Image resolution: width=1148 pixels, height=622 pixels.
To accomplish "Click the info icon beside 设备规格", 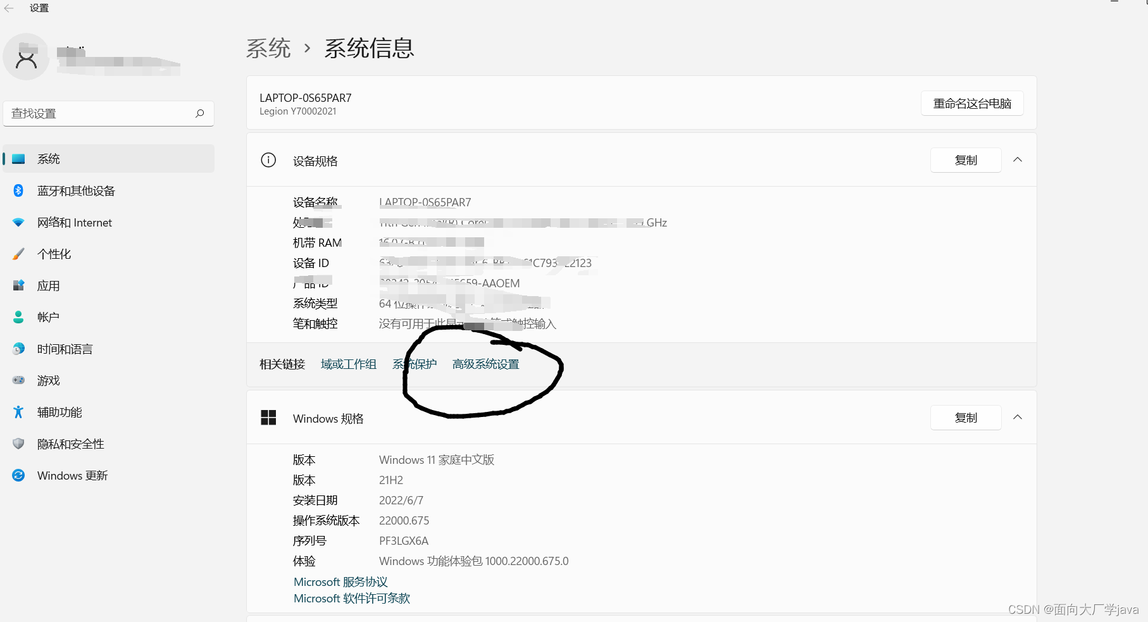I will [268, 160].
